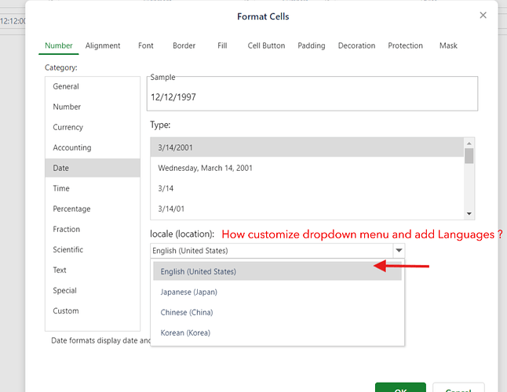
Task: Pick the Fraction category
Action: coord(93,229)
